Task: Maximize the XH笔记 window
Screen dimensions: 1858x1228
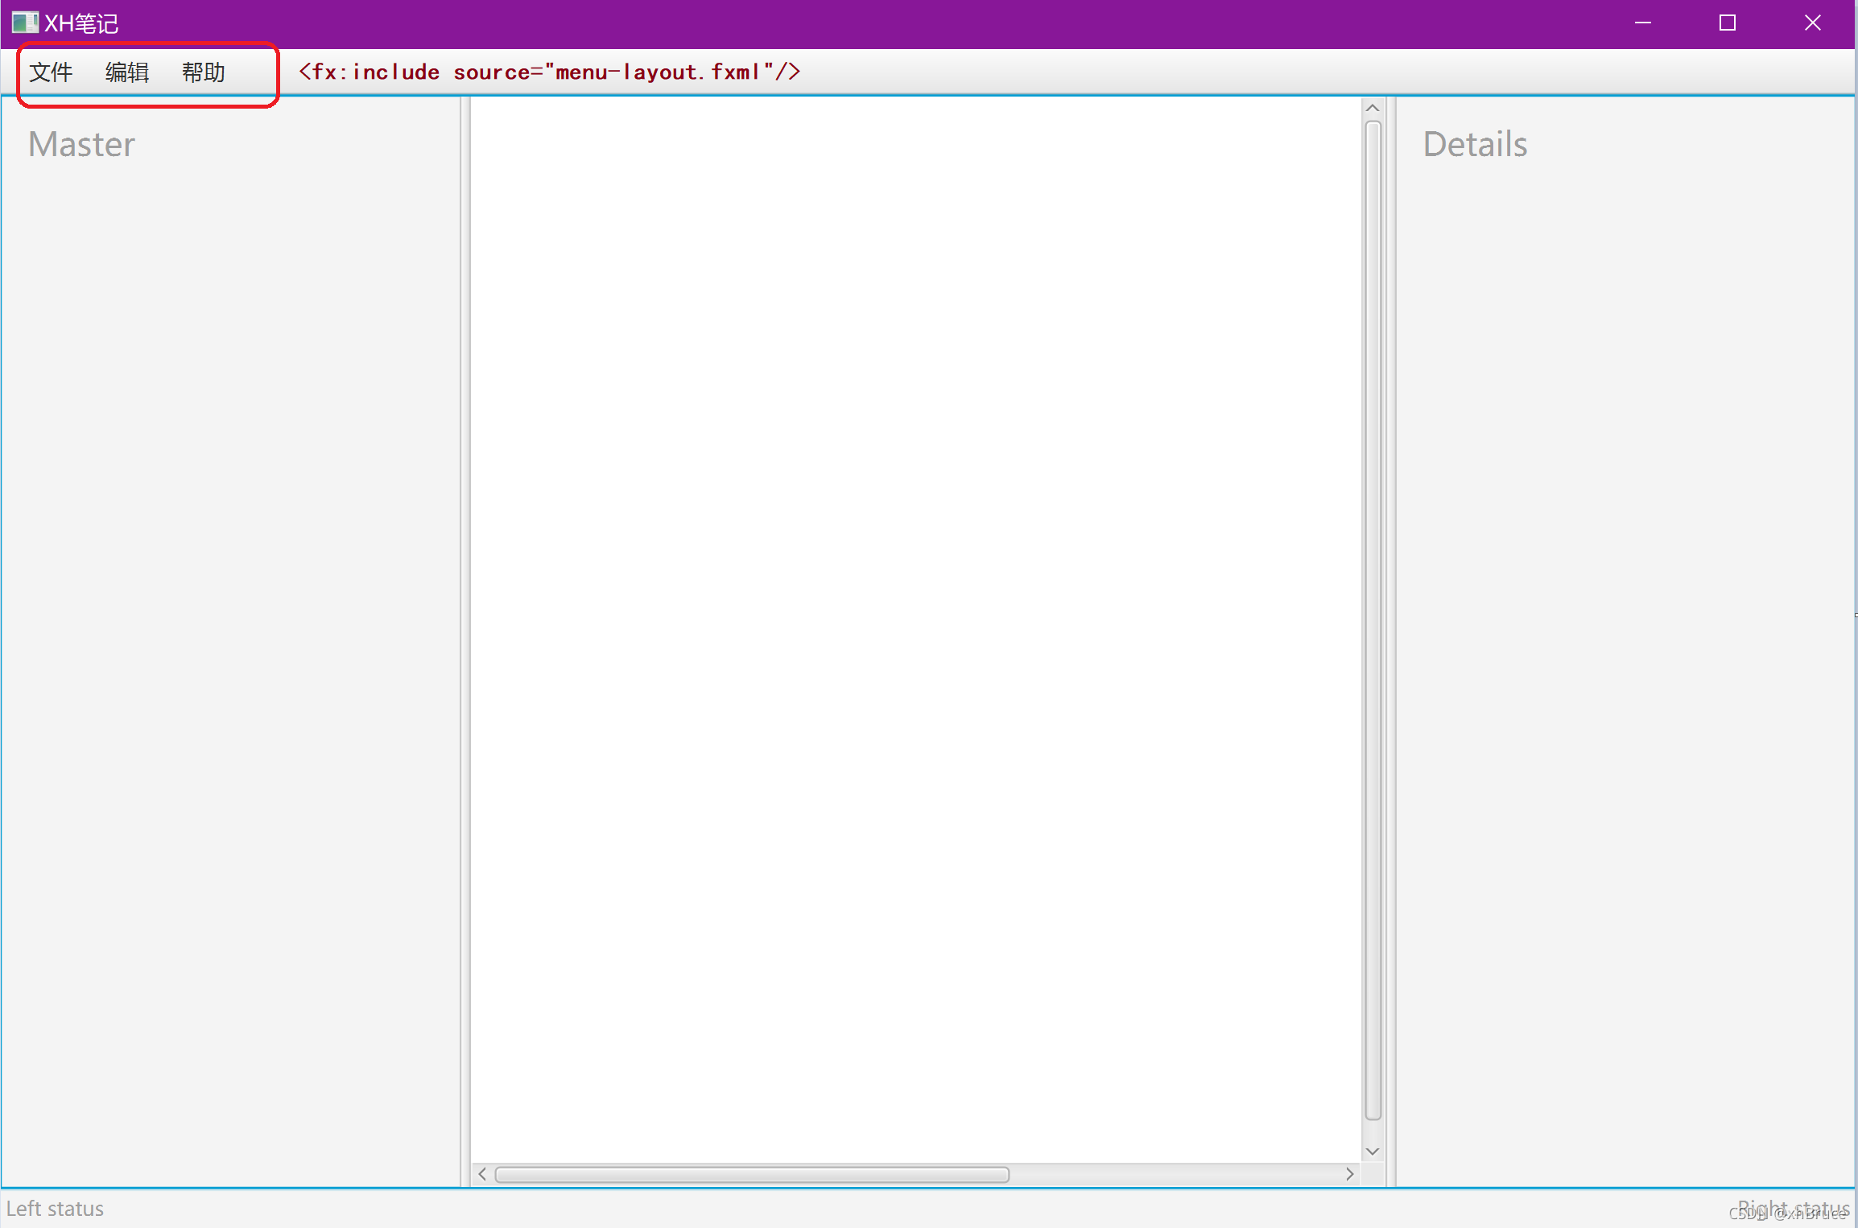Action: 1728,23
